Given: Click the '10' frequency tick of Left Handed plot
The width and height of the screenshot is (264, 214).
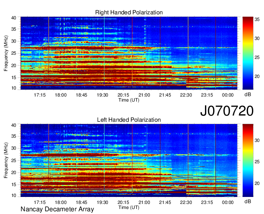Looking at the screenshot, I should pyautogui.click(x=14, y=195).
